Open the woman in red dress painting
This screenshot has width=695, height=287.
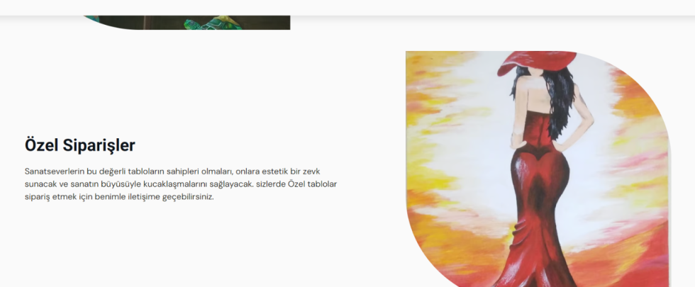coord(538,169)
